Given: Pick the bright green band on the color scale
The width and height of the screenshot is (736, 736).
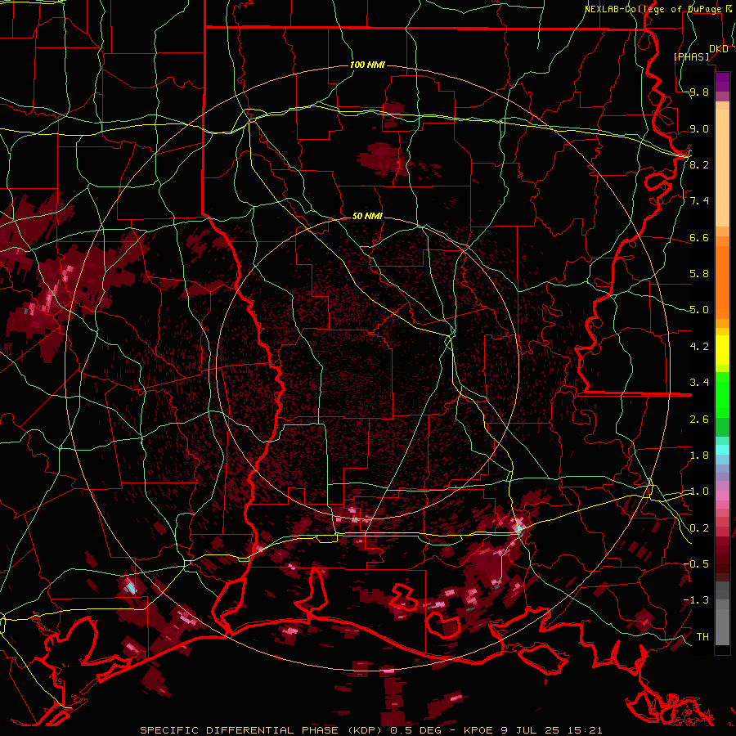Looking at the screenshot, I should [x=722, y=394].
